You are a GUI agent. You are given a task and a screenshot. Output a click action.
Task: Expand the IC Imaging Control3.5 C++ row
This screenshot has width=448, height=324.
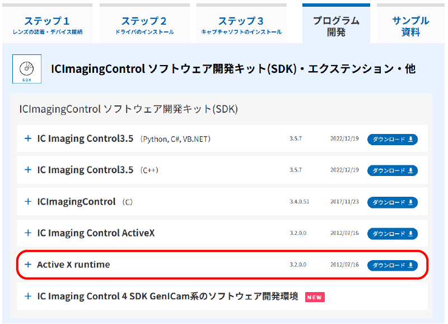[x=28, y=170]
